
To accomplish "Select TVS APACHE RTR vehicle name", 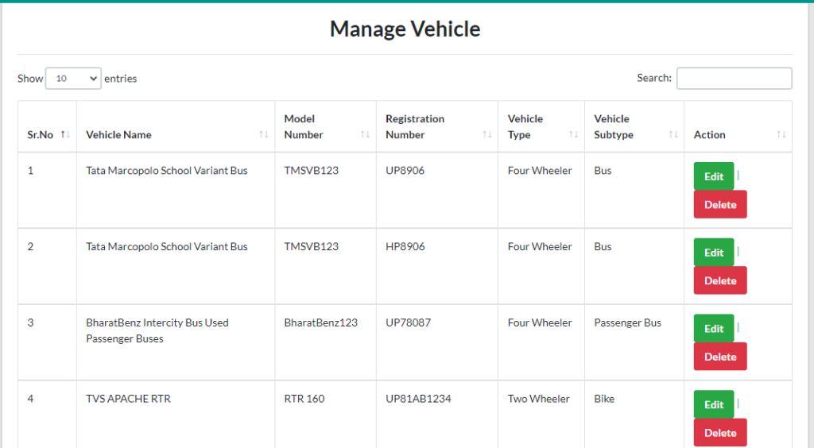I will click(128, 399).
